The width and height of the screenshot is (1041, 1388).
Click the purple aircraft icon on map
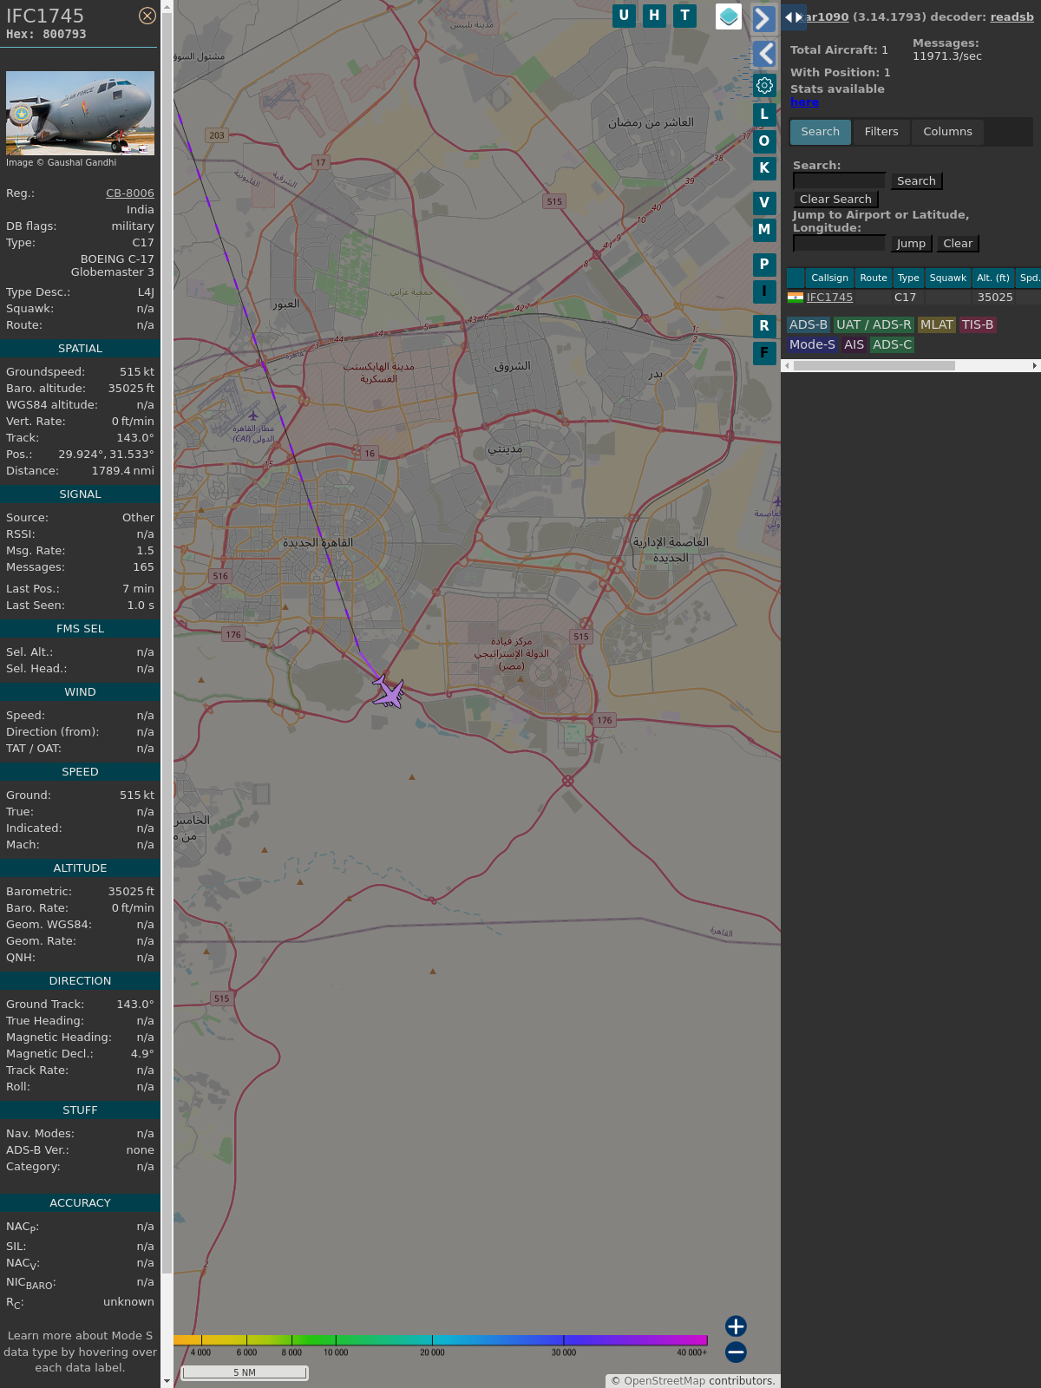tap(389, 692)
